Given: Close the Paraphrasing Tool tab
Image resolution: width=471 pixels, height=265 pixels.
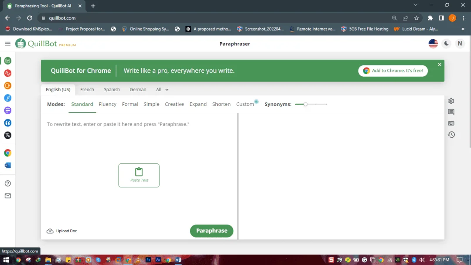Looking at the screenshot, I should click(80, 6).
